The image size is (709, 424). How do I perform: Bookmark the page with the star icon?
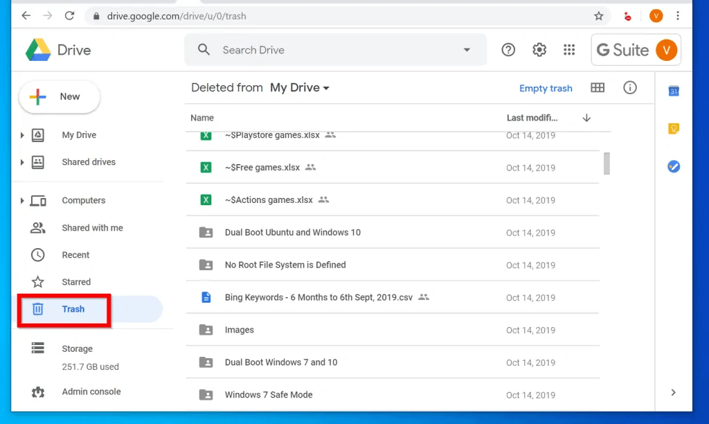(x=598, y=15)
